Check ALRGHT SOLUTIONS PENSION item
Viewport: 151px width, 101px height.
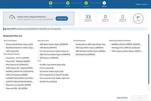[5, 82]
